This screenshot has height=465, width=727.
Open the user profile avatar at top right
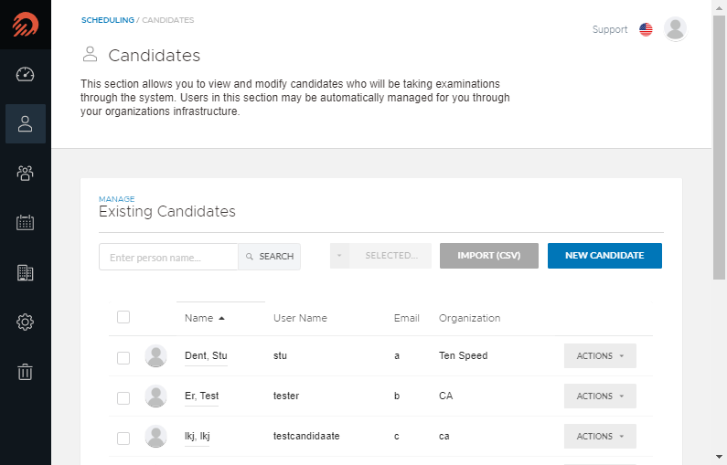[x=675, y=28]
